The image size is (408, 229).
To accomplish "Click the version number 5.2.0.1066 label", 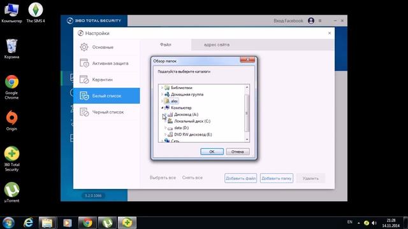I will tap(93, 195).
